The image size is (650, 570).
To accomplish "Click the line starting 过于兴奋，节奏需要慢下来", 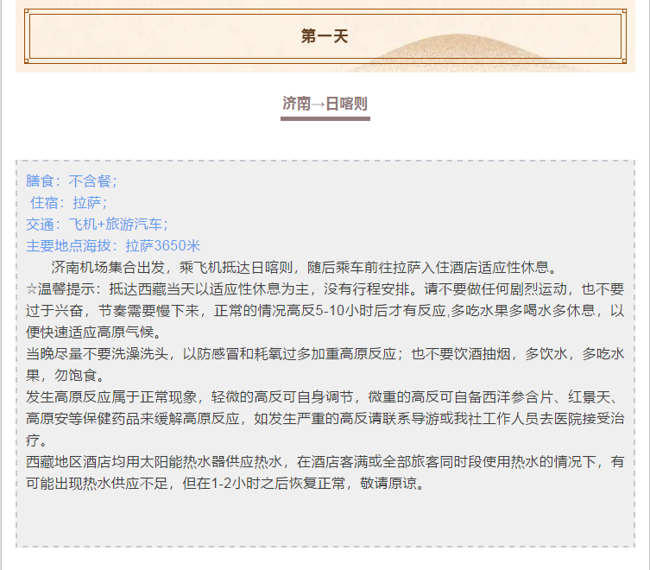I will 325,311.
